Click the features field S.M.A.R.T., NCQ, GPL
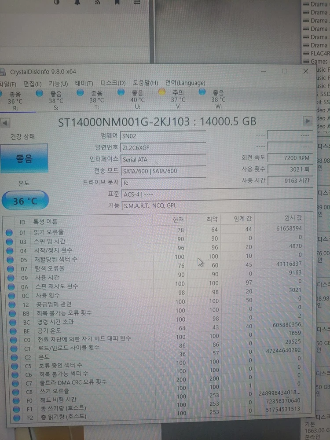This screenshot has height=440, width=330. pyautogui.click(x=217, y=205)
